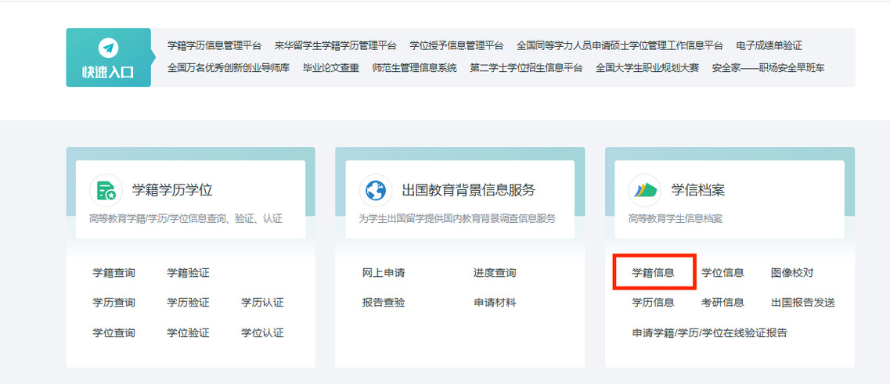Go to 网上申请
The image size is (890, 384).
click(384, 273)
